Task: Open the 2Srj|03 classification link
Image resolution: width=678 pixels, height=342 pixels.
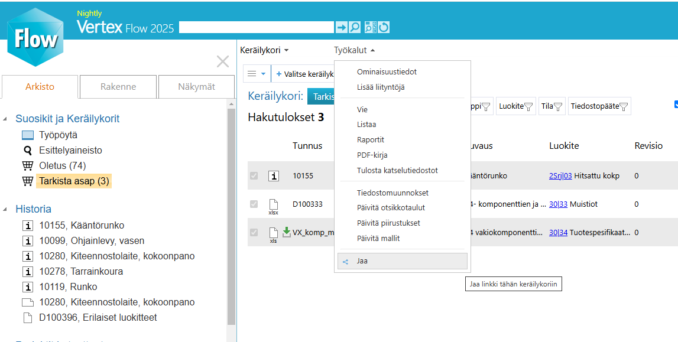Action: [x=560, y=176]
